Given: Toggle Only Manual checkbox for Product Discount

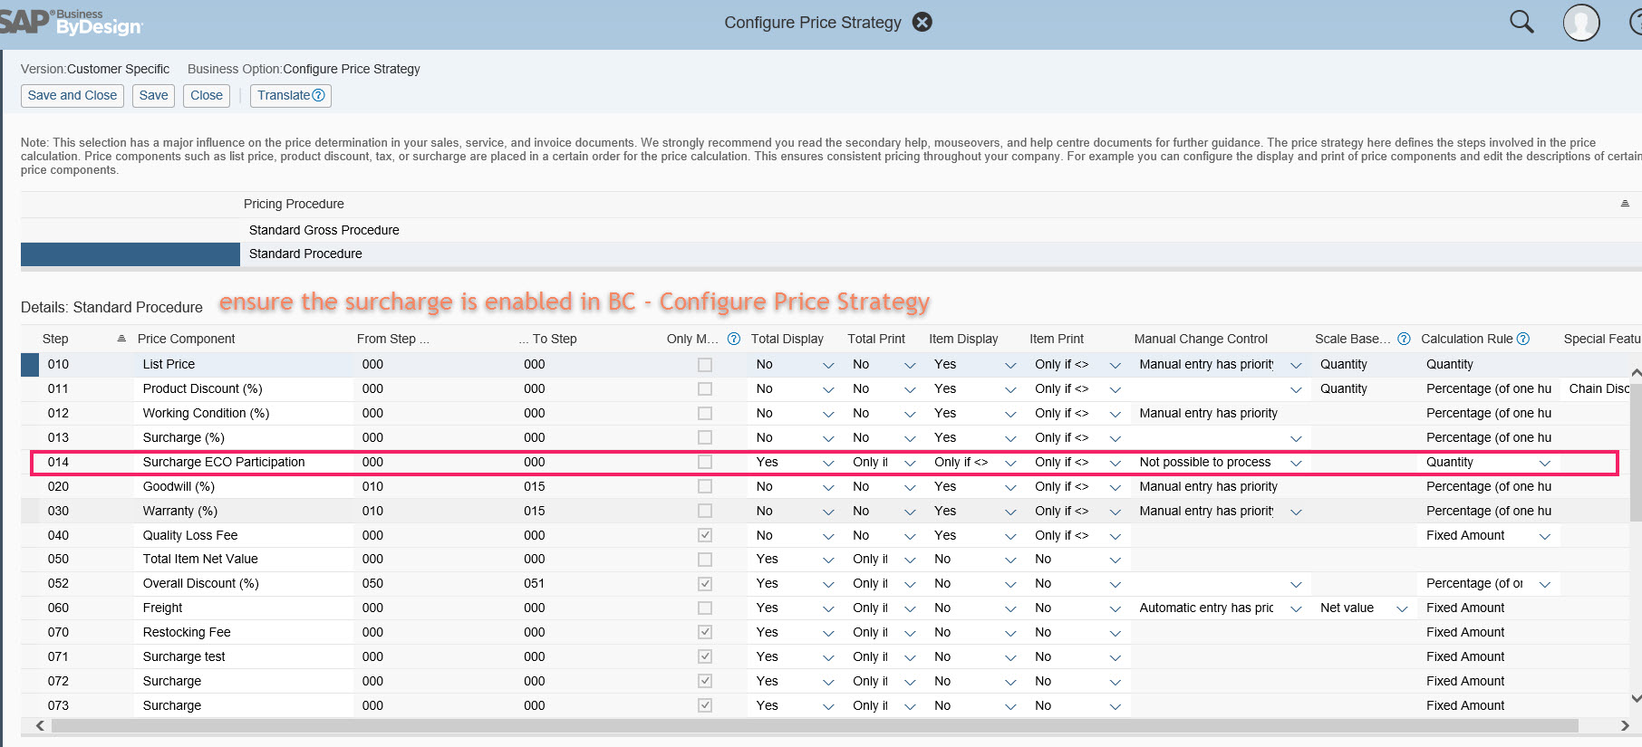Looking at the screenshot, I should (705, 389).
